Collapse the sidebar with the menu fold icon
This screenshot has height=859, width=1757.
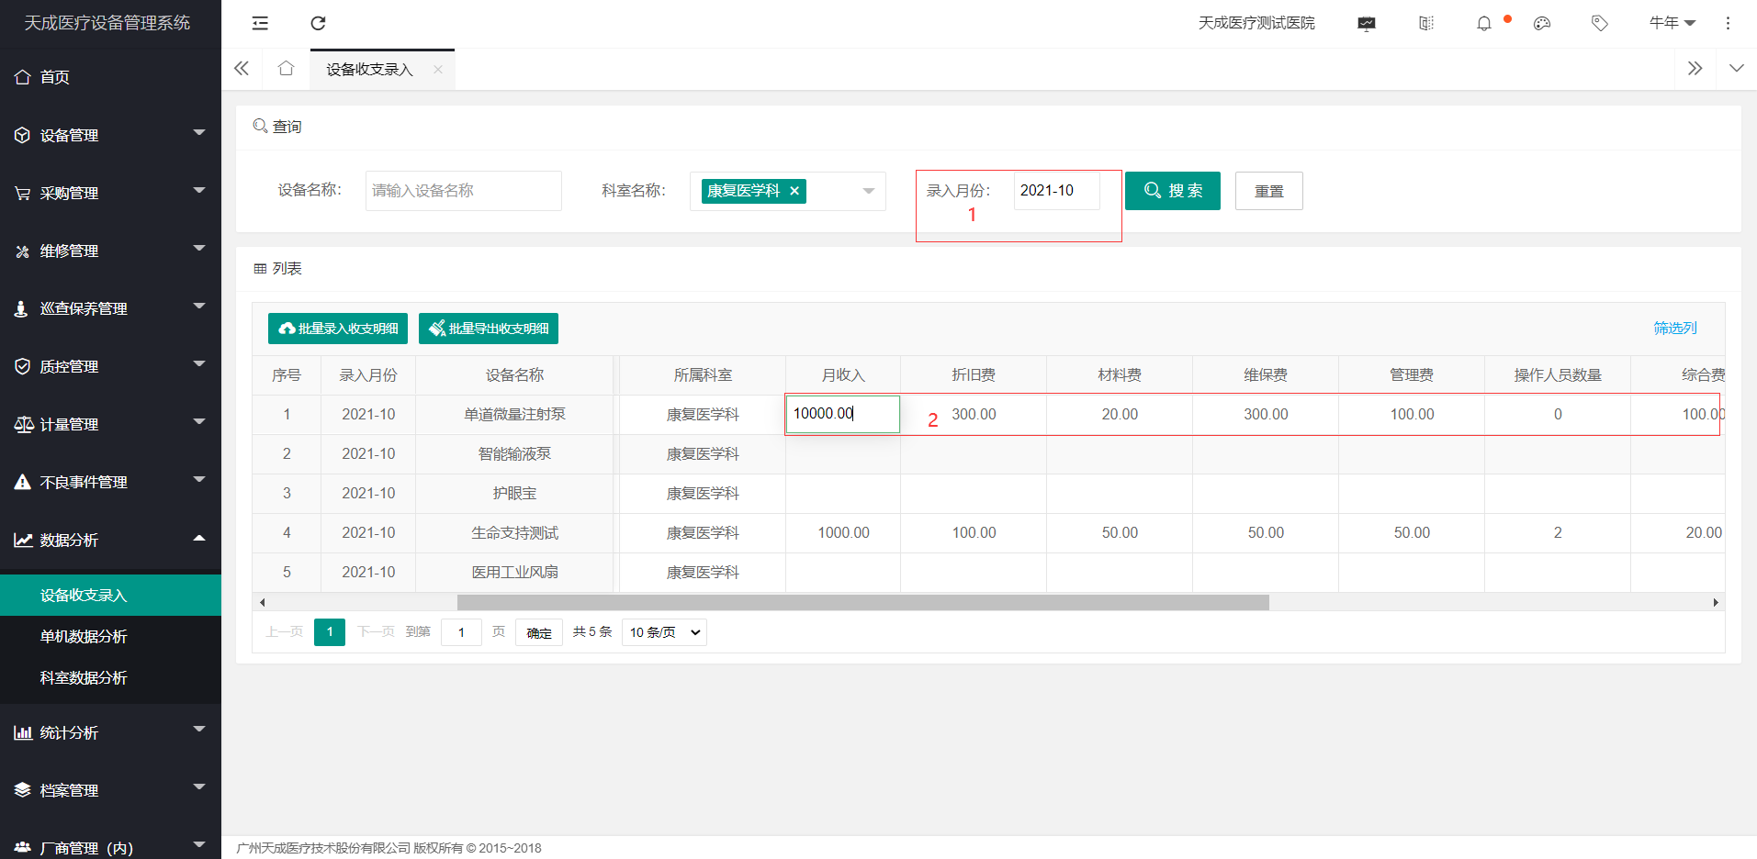pos(260,23)
